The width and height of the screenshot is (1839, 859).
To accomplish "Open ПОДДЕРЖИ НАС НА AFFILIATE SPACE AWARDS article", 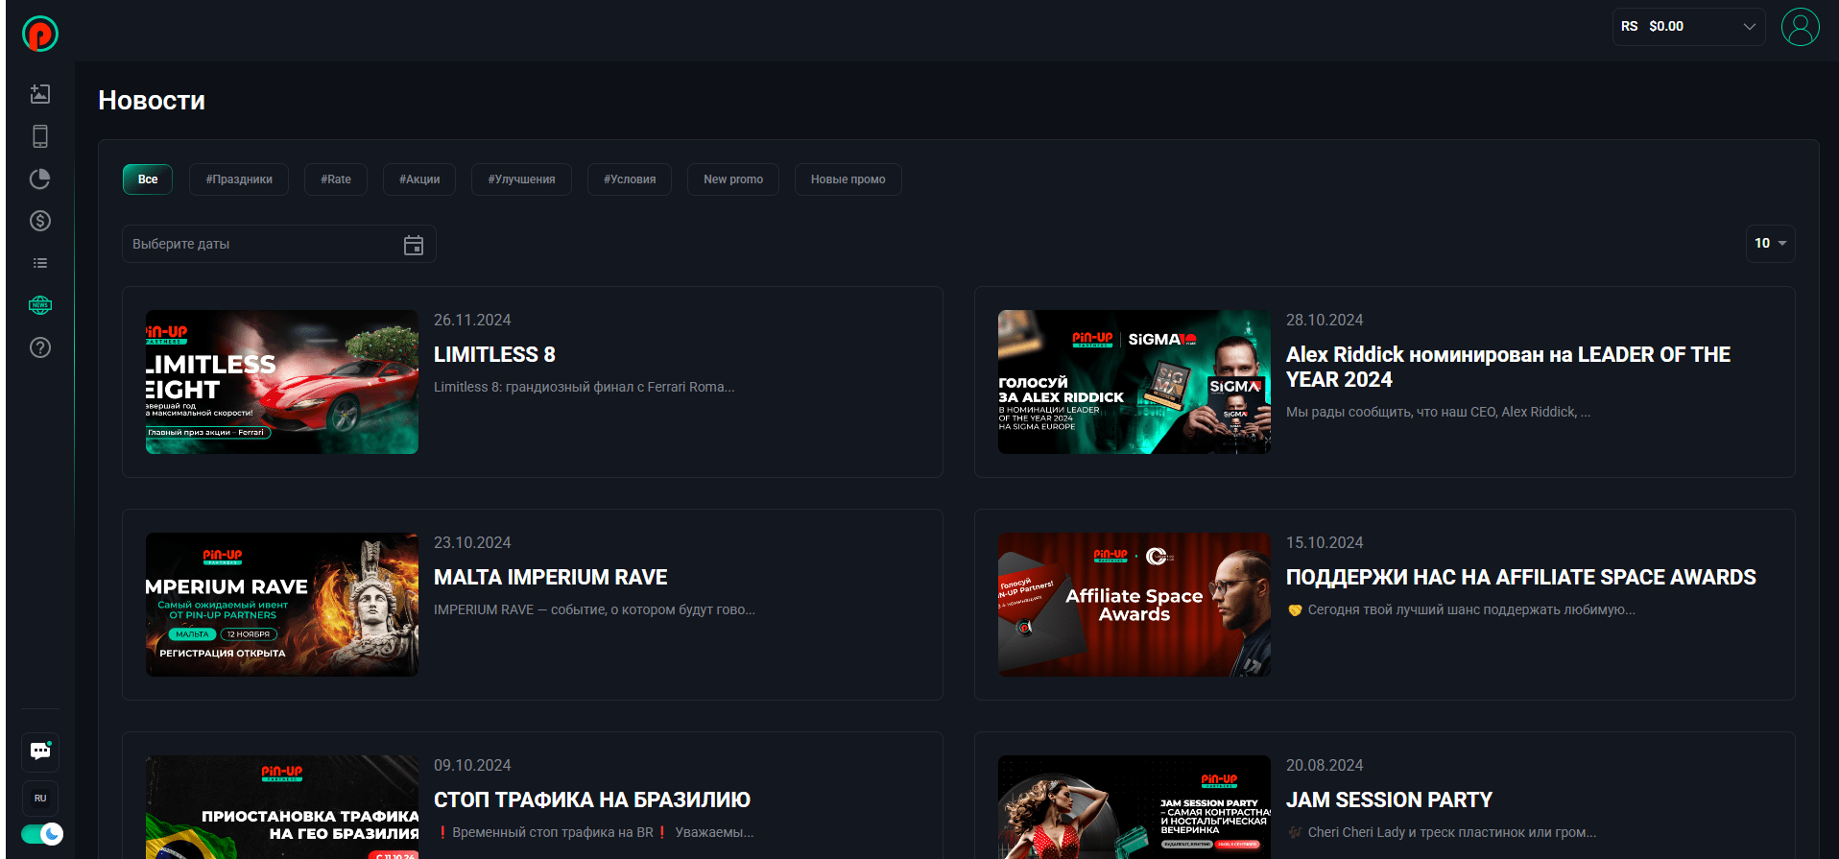I will pos(1521,578).
